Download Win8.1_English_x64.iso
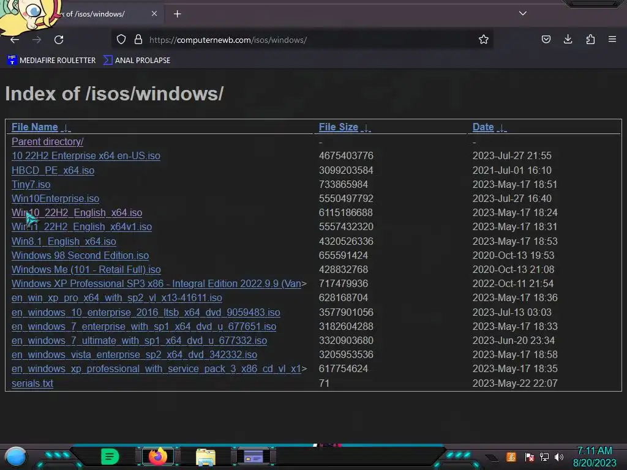This screenshot has width=627, height=470. 64,241
